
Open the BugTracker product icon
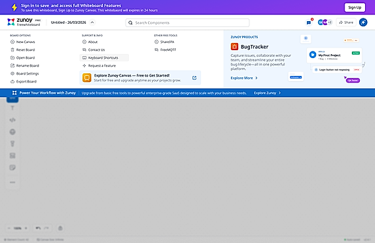(234, 46)
